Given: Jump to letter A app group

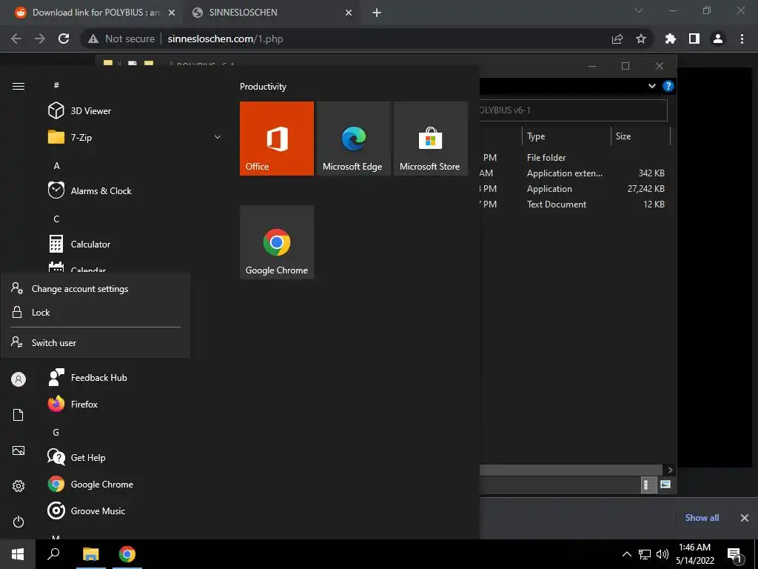Looking at the screenshot, I should (56, 166).
